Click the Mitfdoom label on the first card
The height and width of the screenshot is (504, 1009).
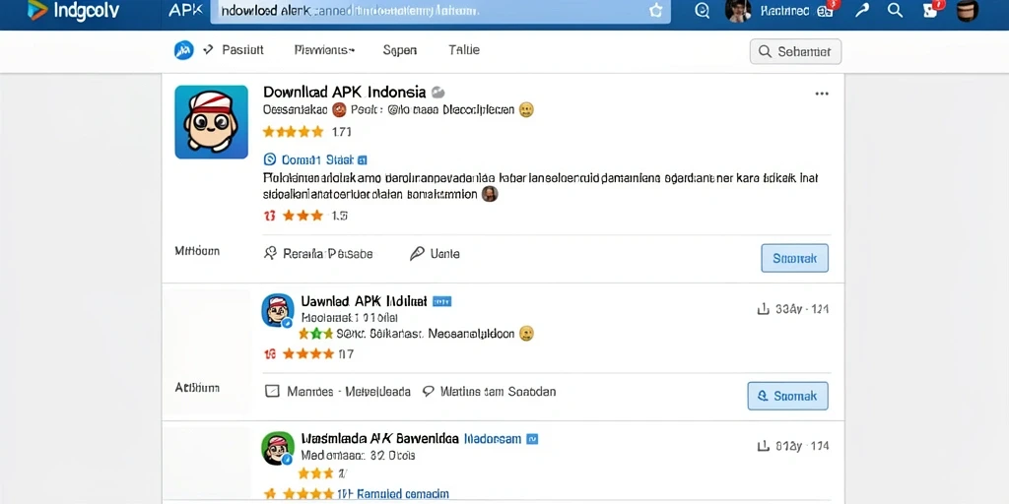pos(197,251)
